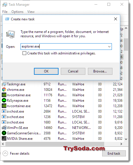Click the Fewer details label
The image size is (133, 165).
tap(20, 154)
